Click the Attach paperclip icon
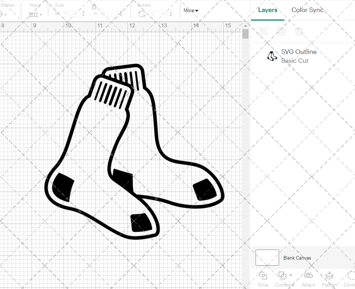 click(x=308, y=276)
